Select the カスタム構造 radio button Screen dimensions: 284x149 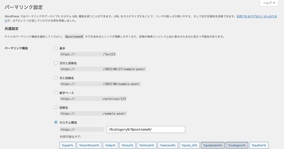pyautogui.click(x=56, y=122)
